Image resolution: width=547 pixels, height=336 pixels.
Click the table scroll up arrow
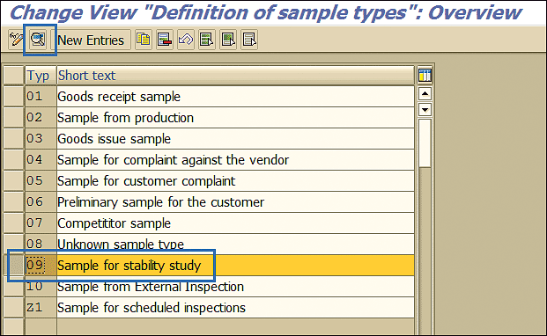coord(425,94)
